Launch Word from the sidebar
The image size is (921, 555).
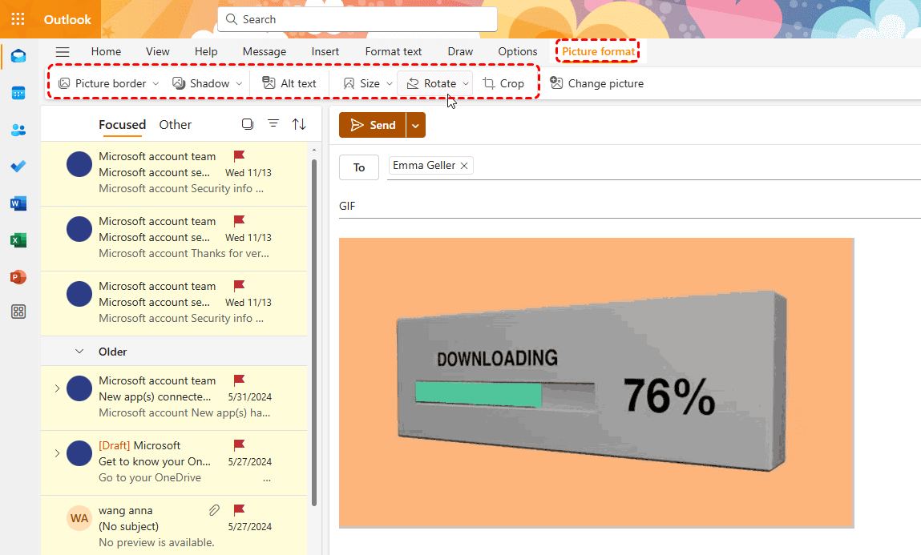[x=18, y=203]
